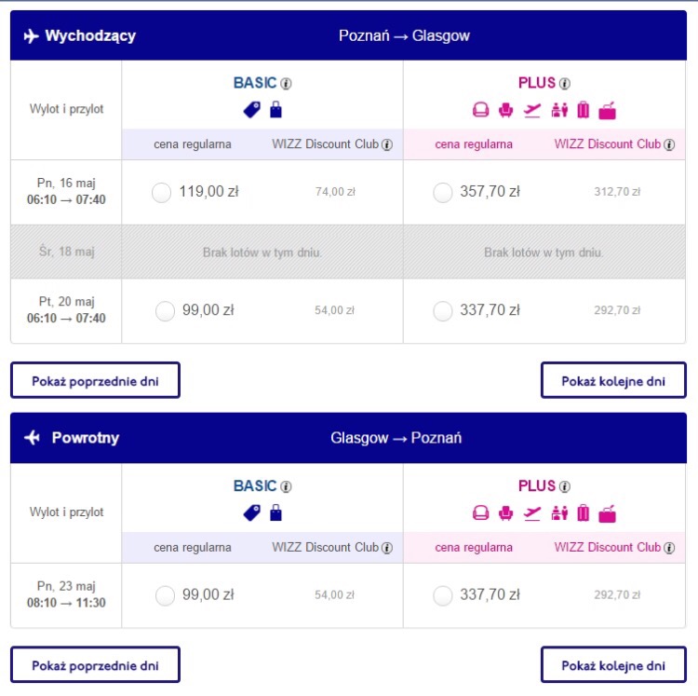Click the return BASIC small cabin bag icon
698x696 pixels.
pyautogui.click(x=276, y=512)
